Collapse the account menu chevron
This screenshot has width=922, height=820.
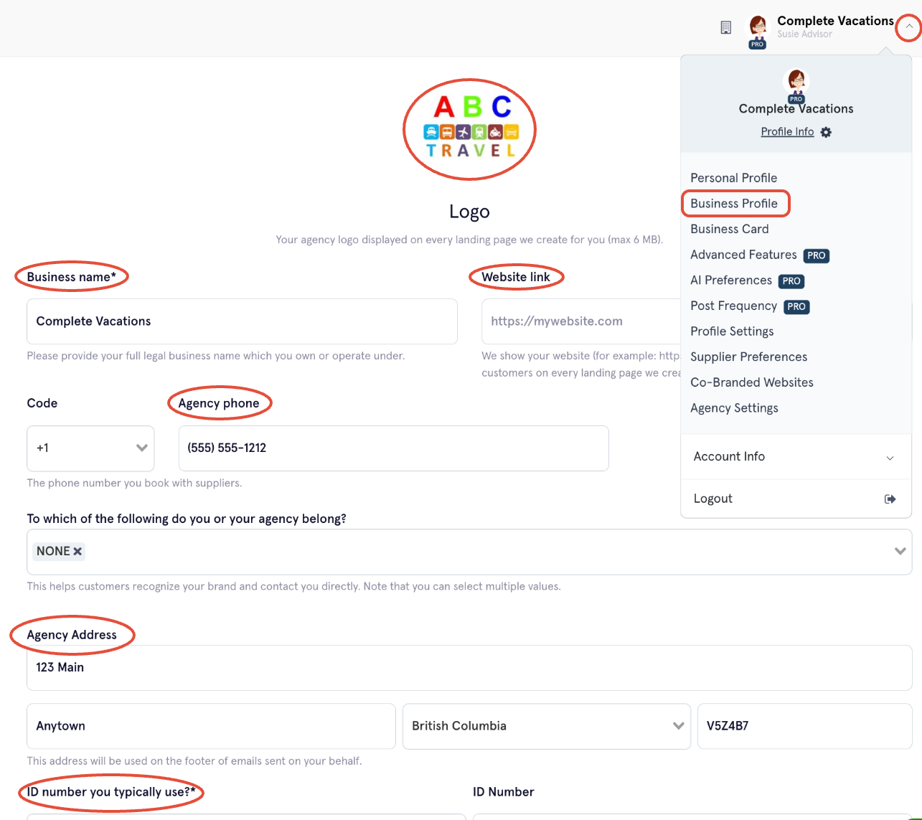point(908,27)
